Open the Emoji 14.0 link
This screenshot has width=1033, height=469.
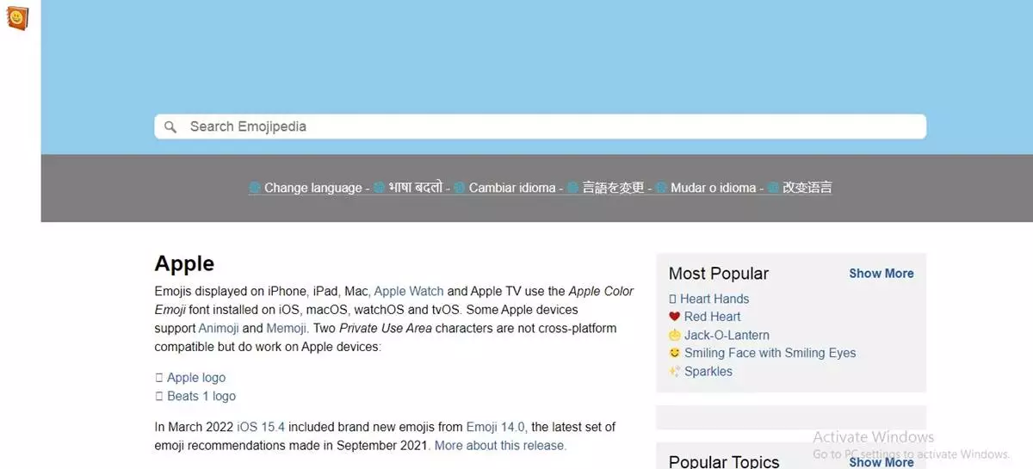pyautogui.click(x=495, y=427)
